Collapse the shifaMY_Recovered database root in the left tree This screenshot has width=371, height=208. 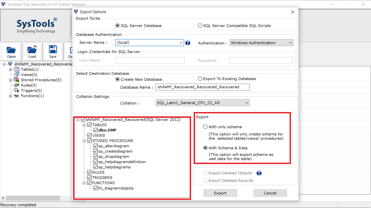(x=4, y=64)
